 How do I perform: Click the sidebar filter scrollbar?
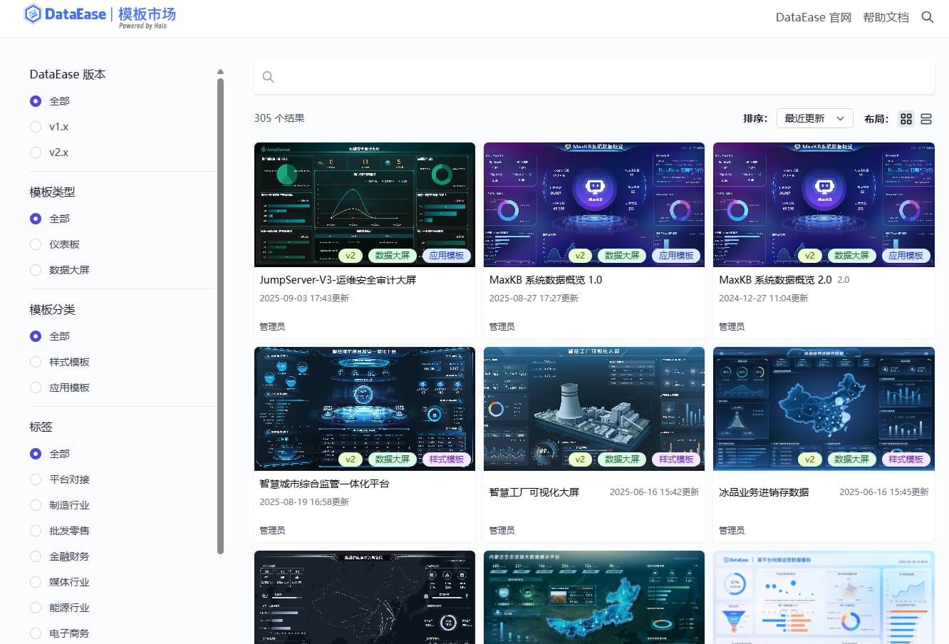(x=220, y=313)
